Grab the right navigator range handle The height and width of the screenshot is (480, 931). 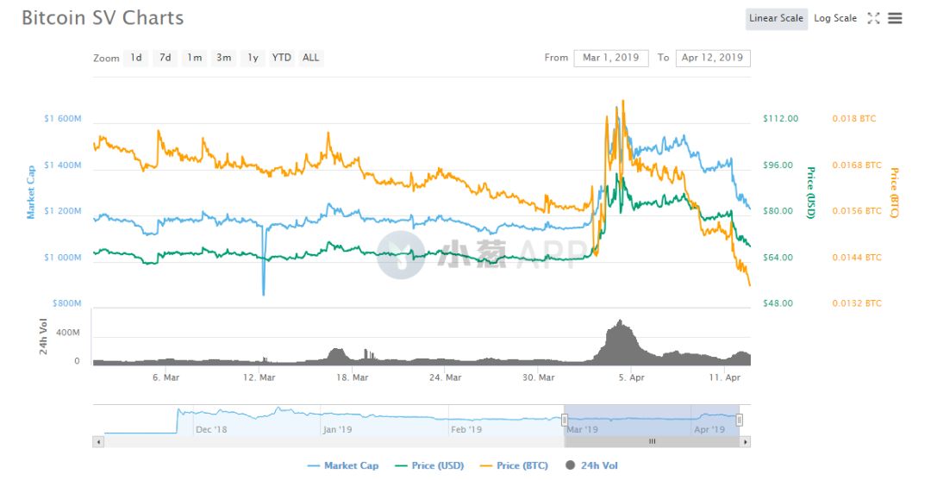point(740,420)
